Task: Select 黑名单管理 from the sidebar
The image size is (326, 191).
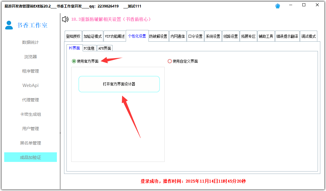Action: (30, 143)
